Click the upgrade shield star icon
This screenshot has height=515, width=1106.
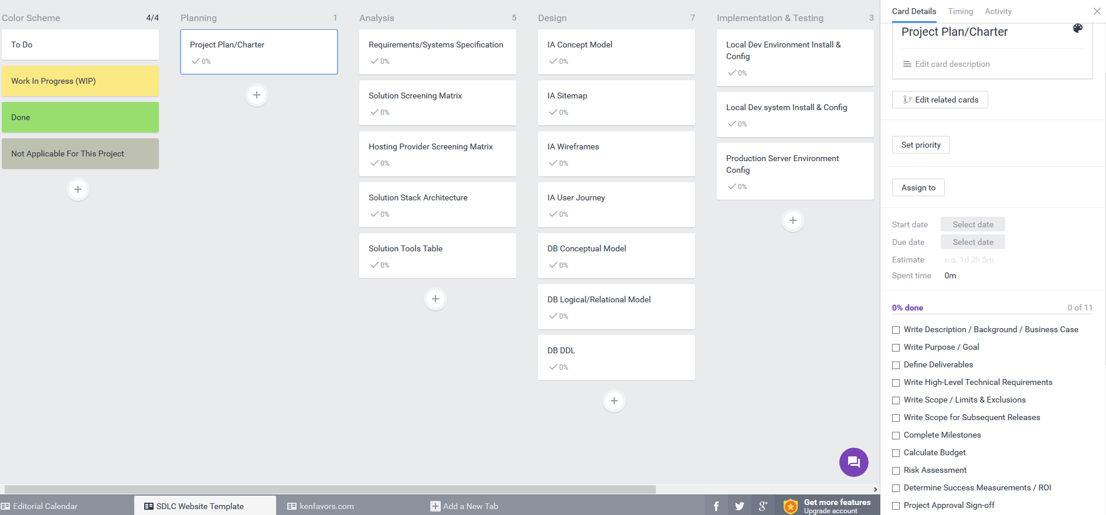click(791, 506)
